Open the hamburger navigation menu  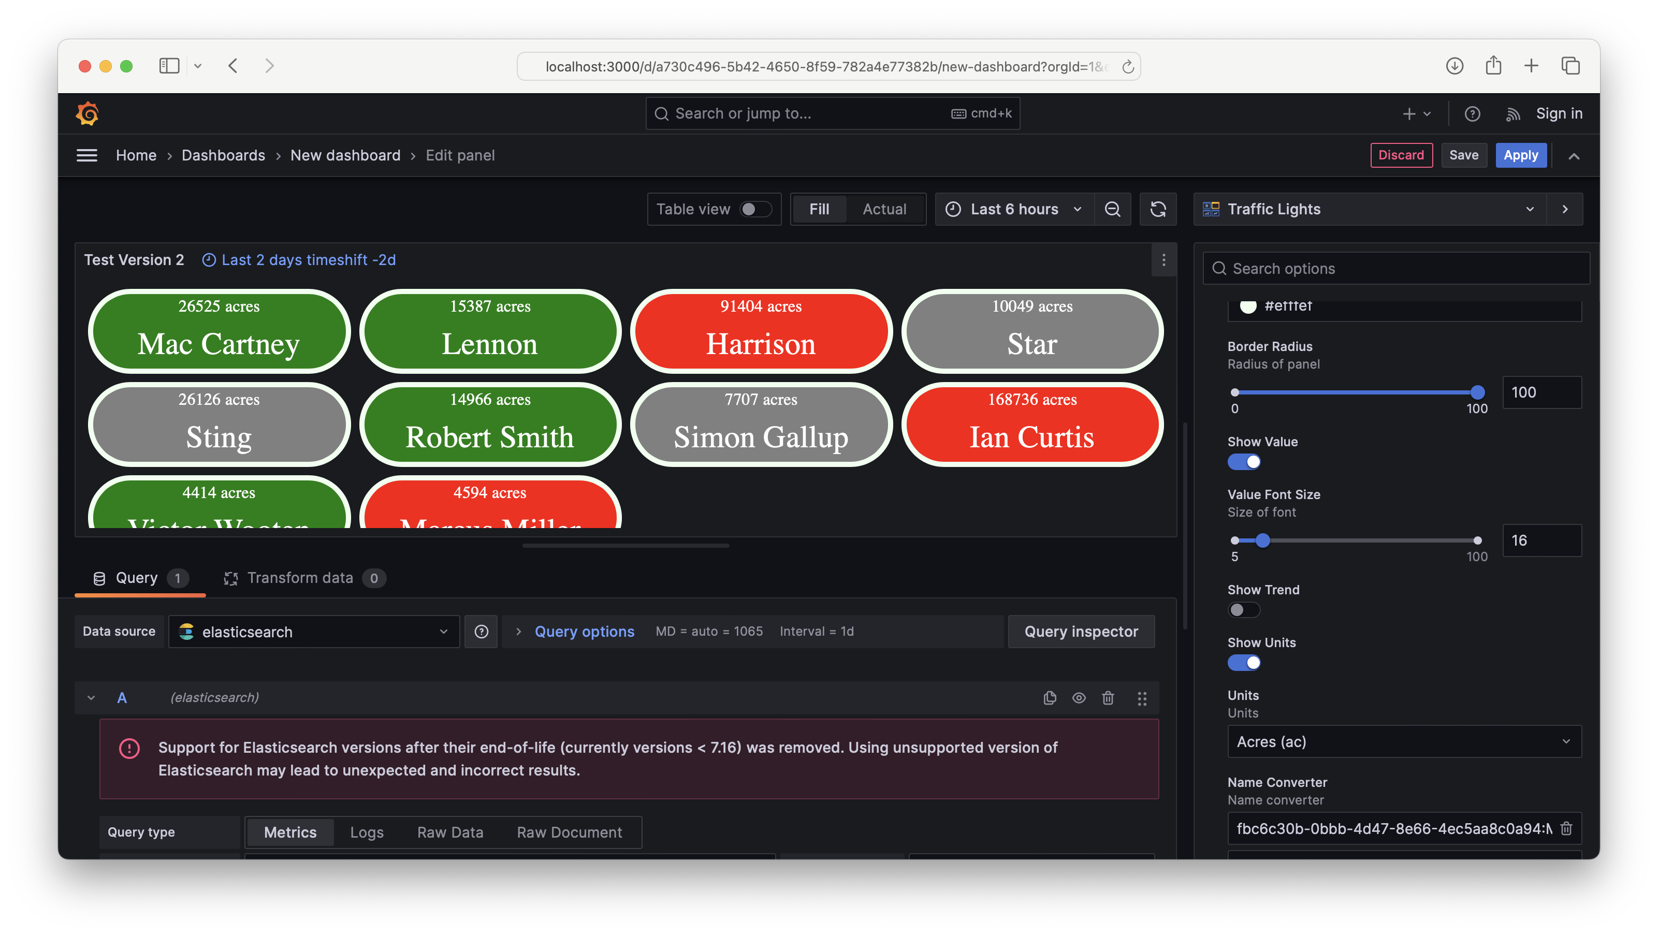pos(87,155)
